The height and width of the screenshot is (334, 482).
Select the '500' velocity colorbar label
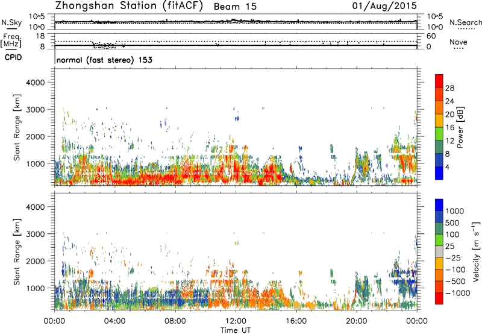tap(452, 223)
